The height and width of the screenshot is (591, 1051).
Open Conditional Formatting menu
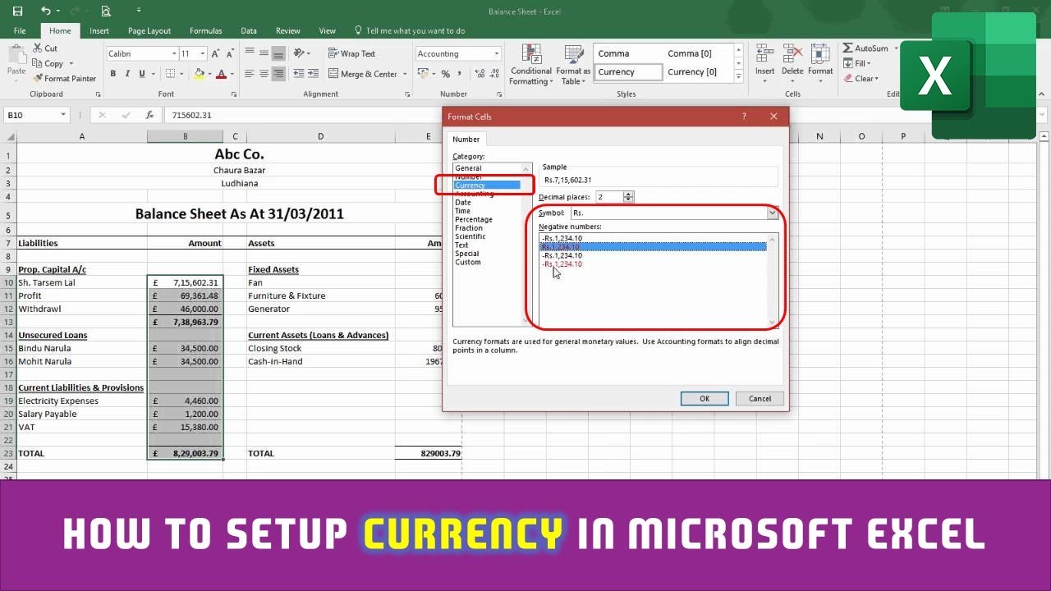point(530,65)
